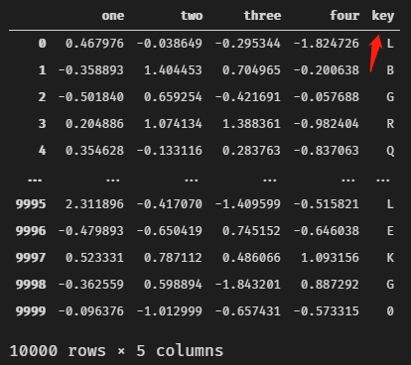Viewport: 411px width, 365px height.
Task: Select row index 0
Action: coord(42,44)
